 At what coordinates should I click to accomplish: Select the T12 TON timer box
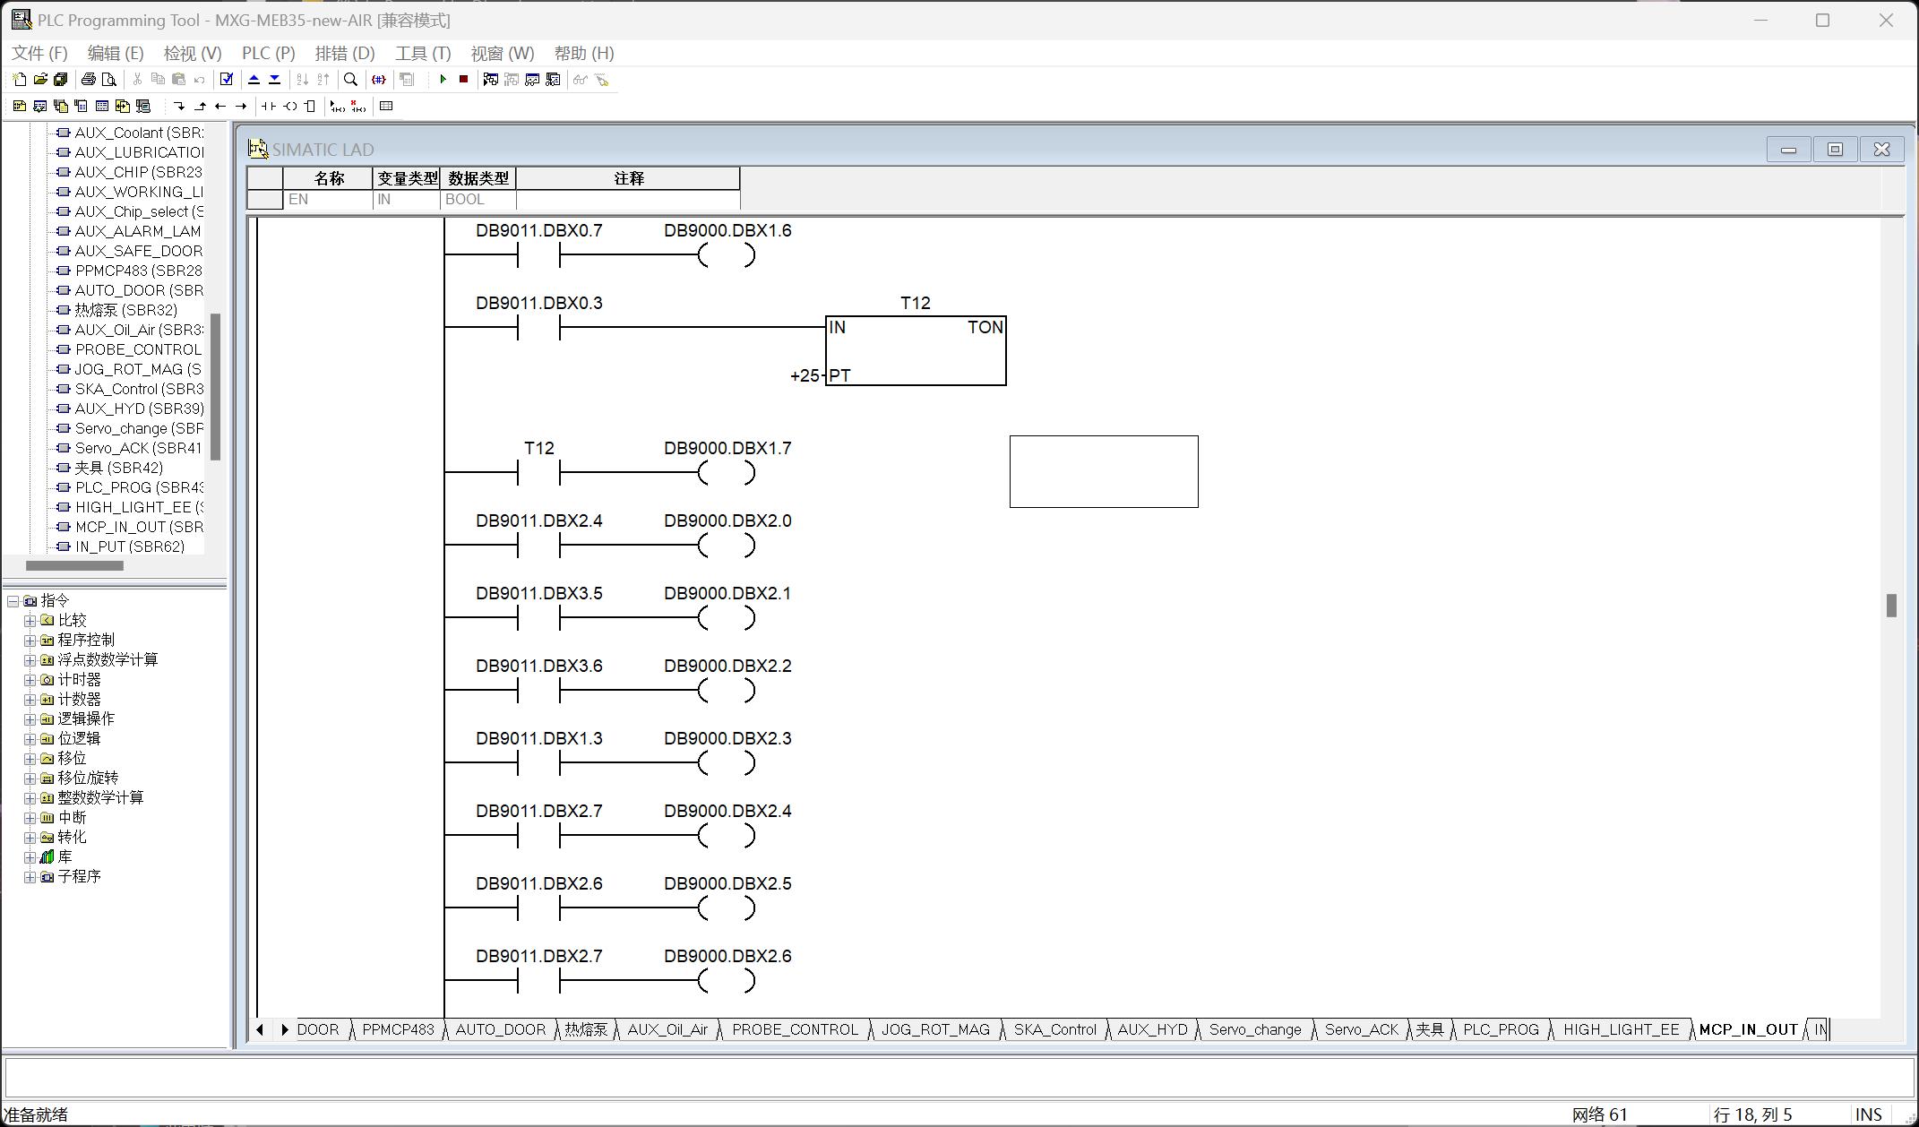pos(916,350)
